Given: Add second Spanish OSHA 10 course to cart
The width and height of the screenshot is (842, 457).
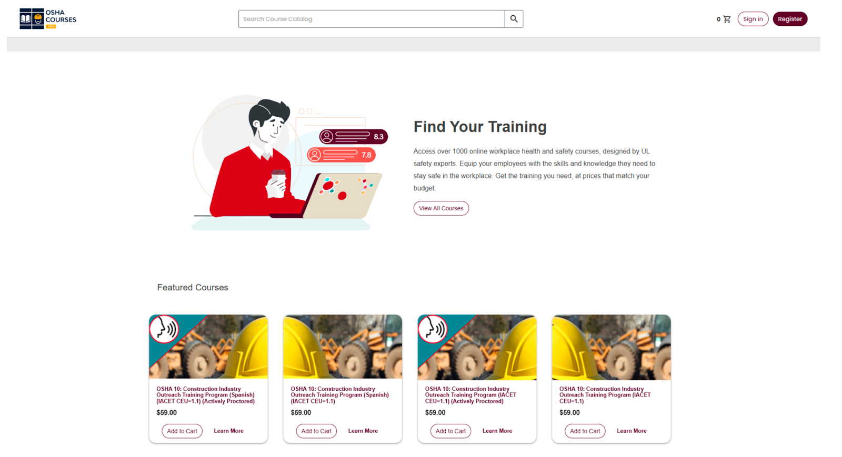Looking at the screenshot, I should (316, 431).
